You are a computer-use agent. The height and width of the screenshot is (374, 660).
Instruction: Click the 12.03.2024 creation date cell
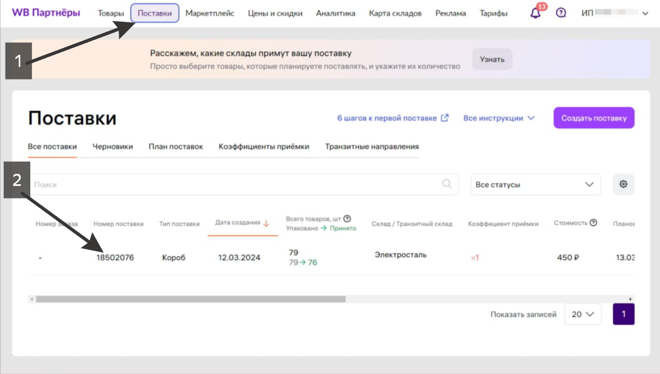pos(239,257)
